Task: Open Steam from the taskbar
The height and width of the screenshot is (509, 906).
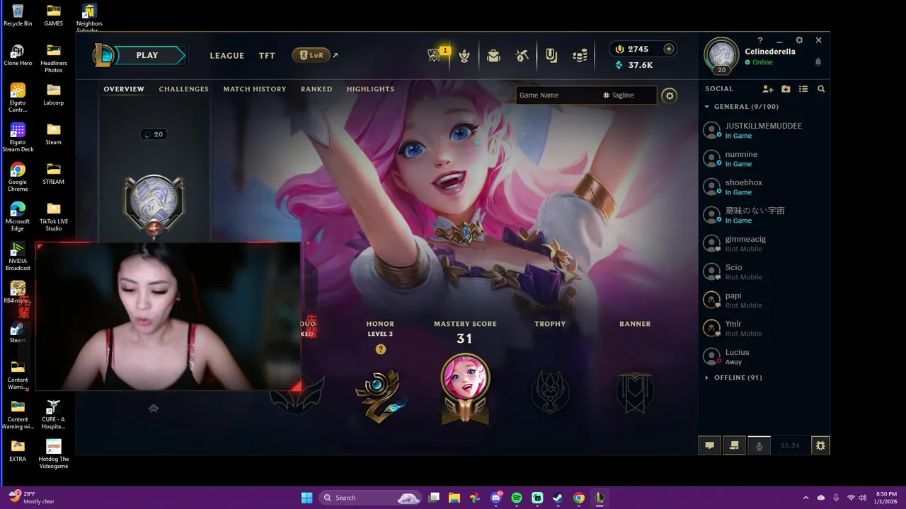Action: point(558,498)
